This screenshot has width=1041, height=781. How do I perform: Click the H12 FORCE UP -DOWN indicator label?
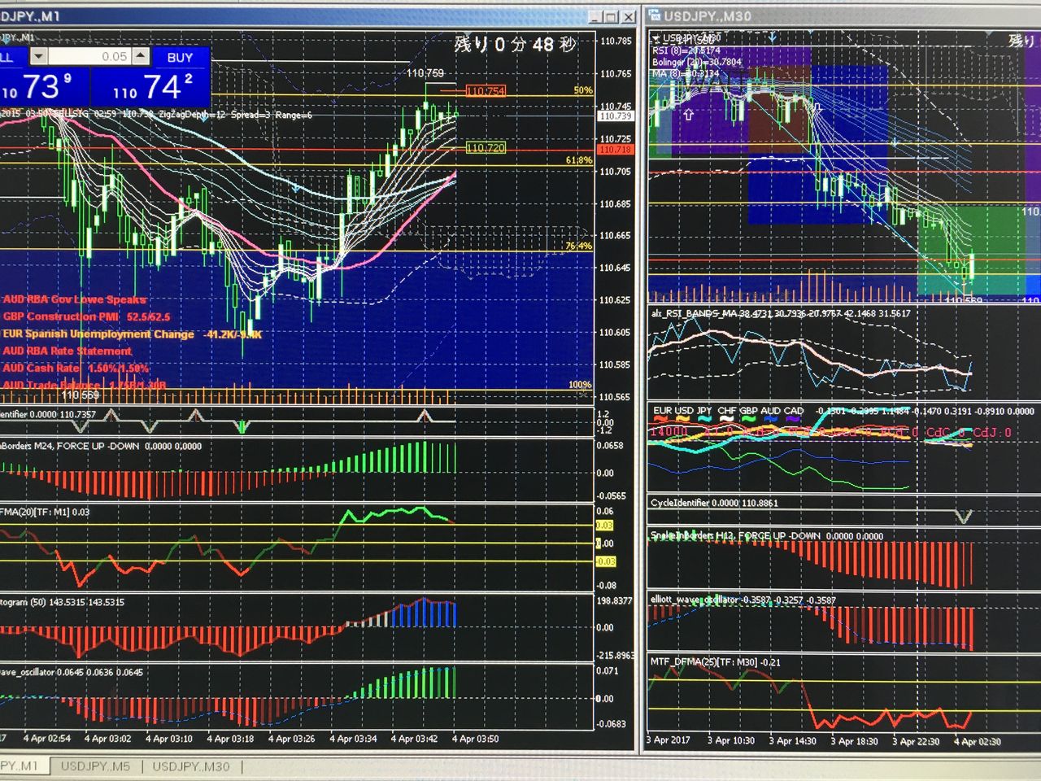[x=767, y=536]
